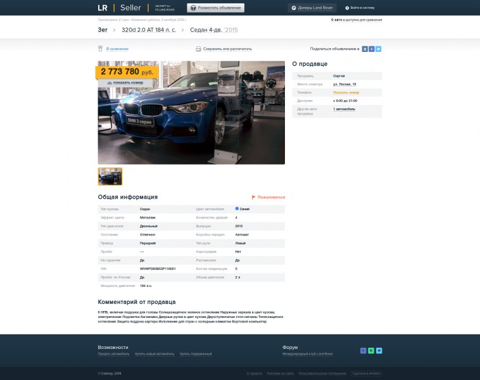Click the Реклама на сайте footer link
480x380 pixels.
tap(280, 374)
